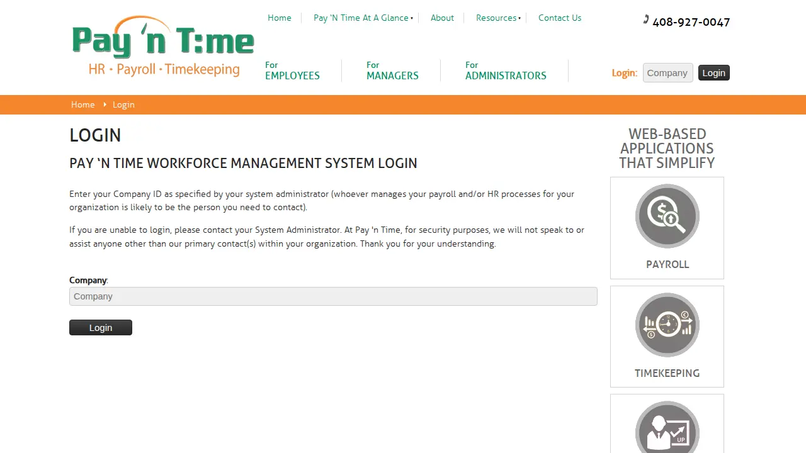Click the LOGIN page heading

(95, 135)
